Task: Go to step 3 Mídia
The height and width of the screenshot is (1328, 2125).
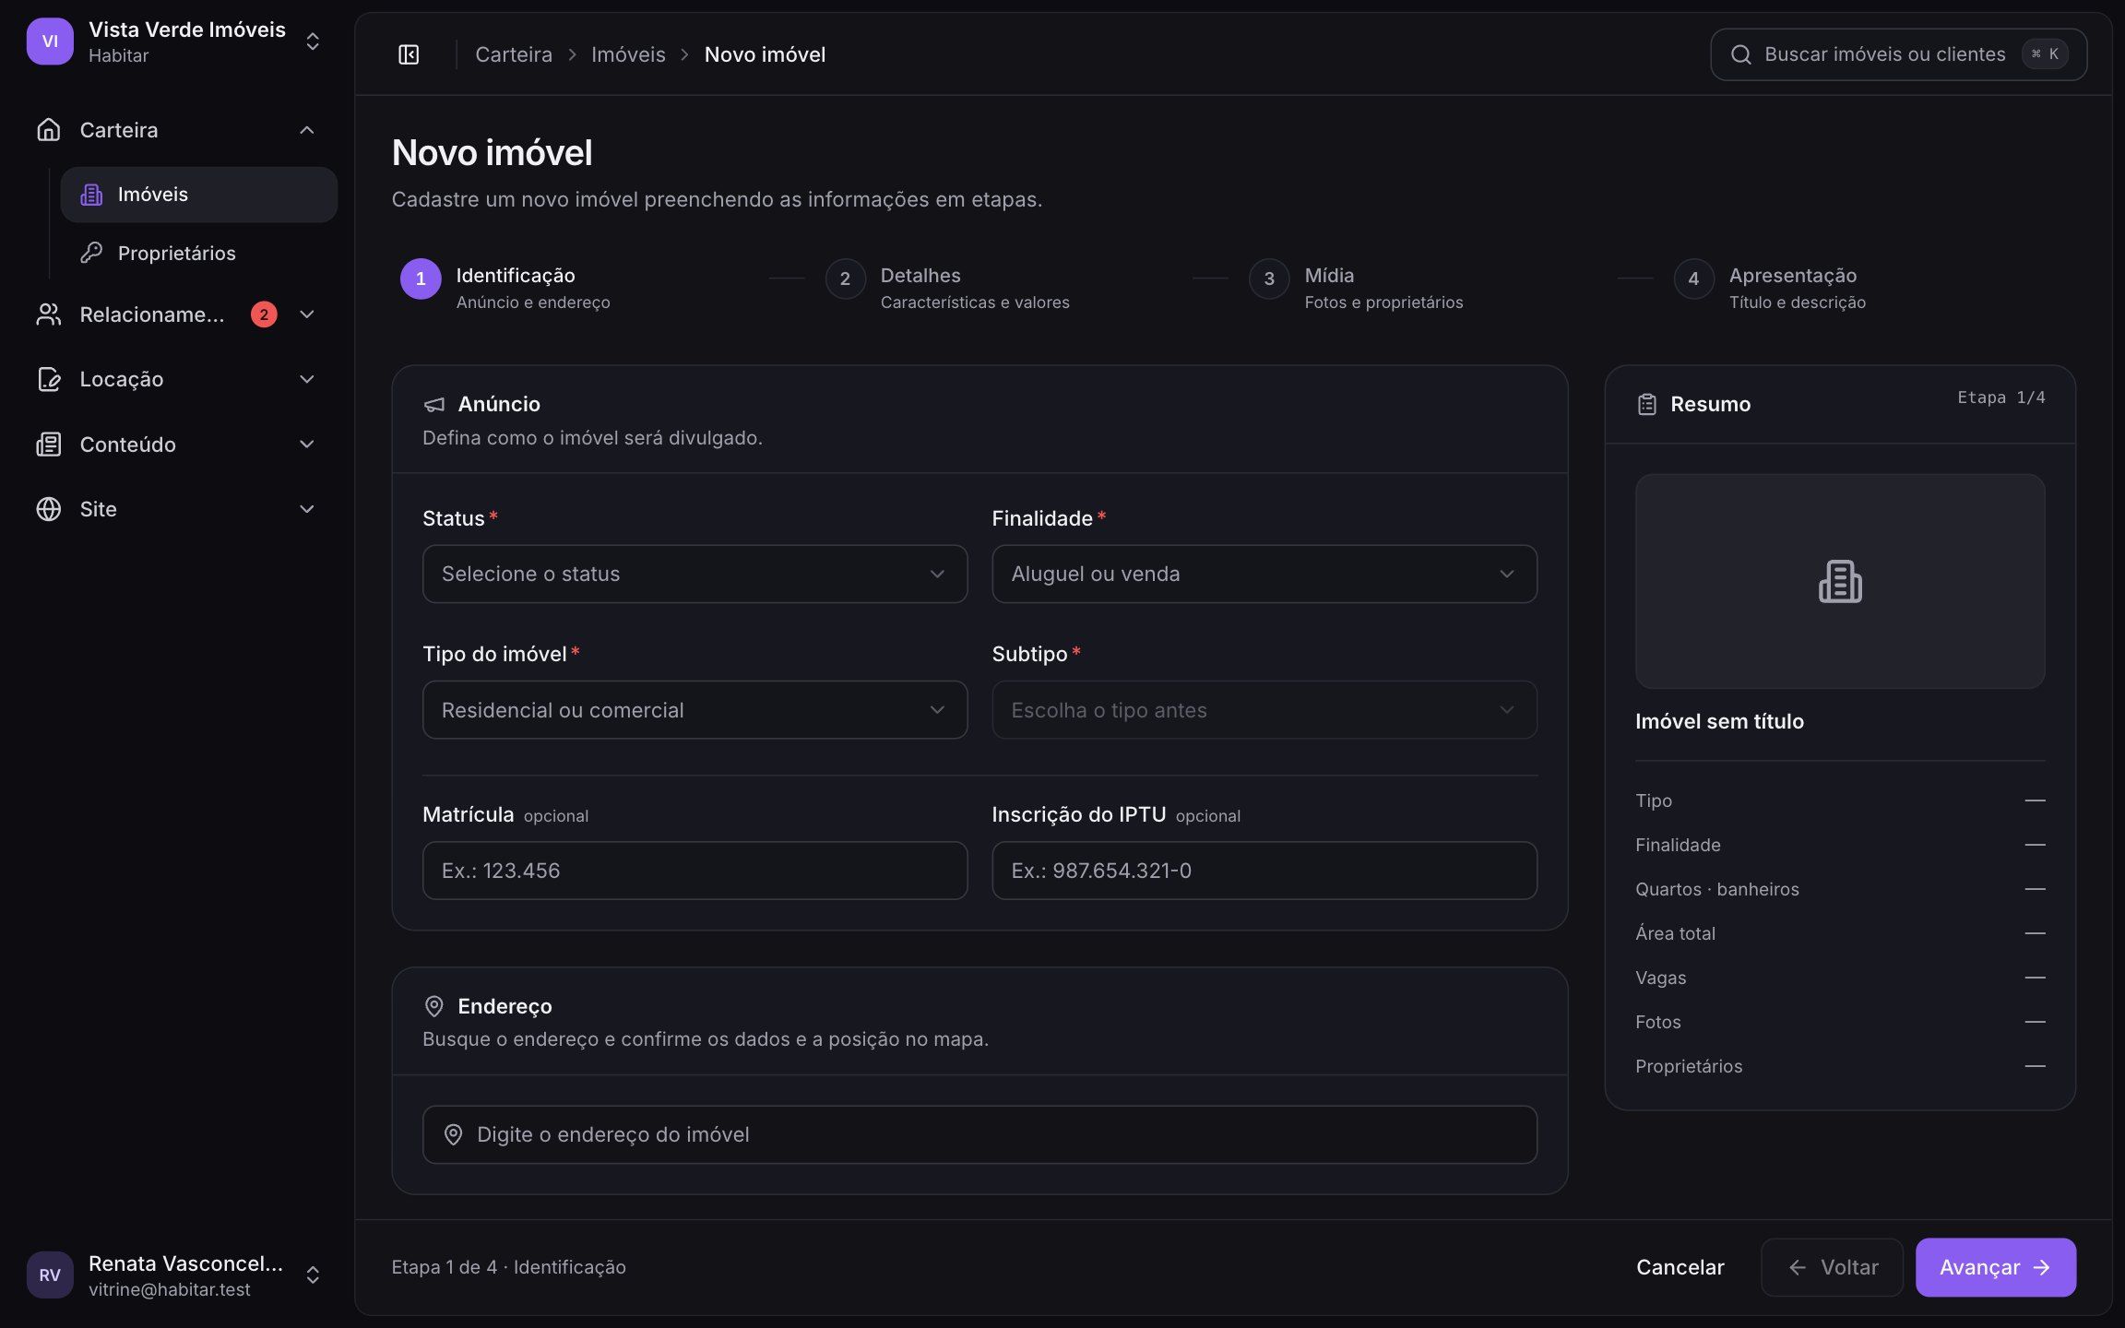Action: click(x=1356, y=287)
